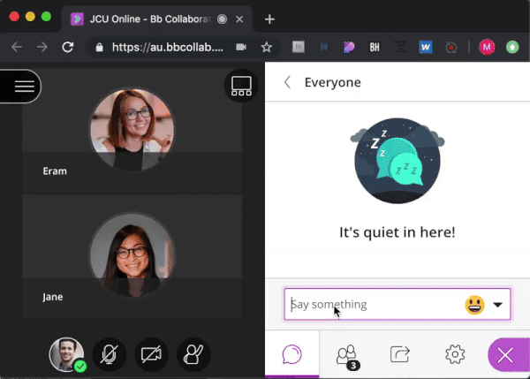This screenshot has width=530, height=379.
Task: Click the change view layout icon
Action: 241,86
